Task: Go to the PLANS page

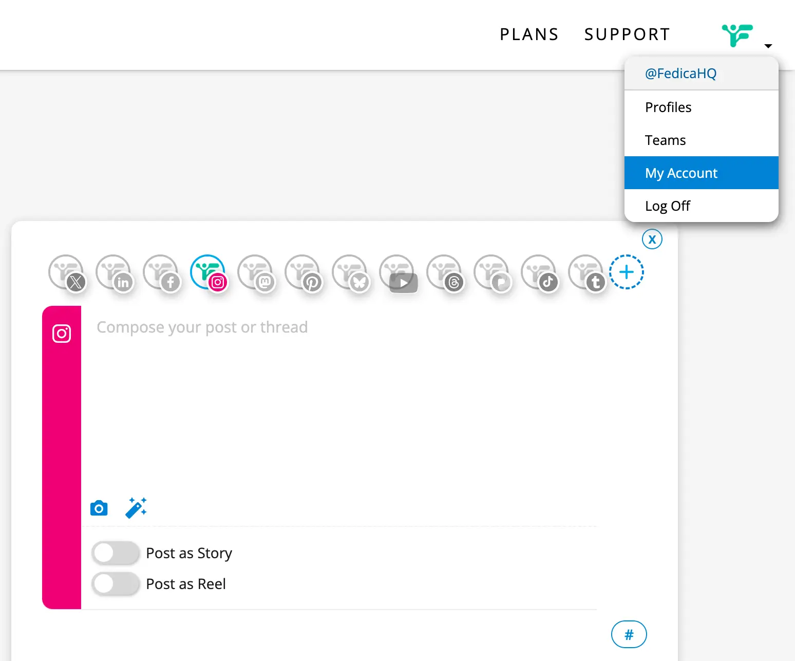Action: point(529,34)
